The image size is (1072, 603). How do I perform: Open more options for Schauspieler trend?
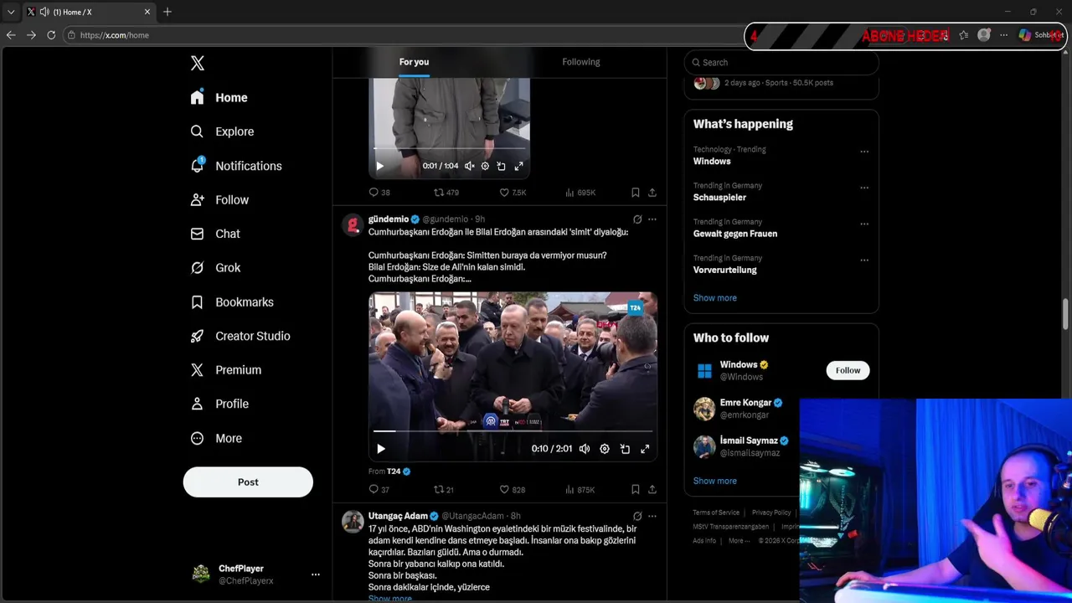pos(864,188)
